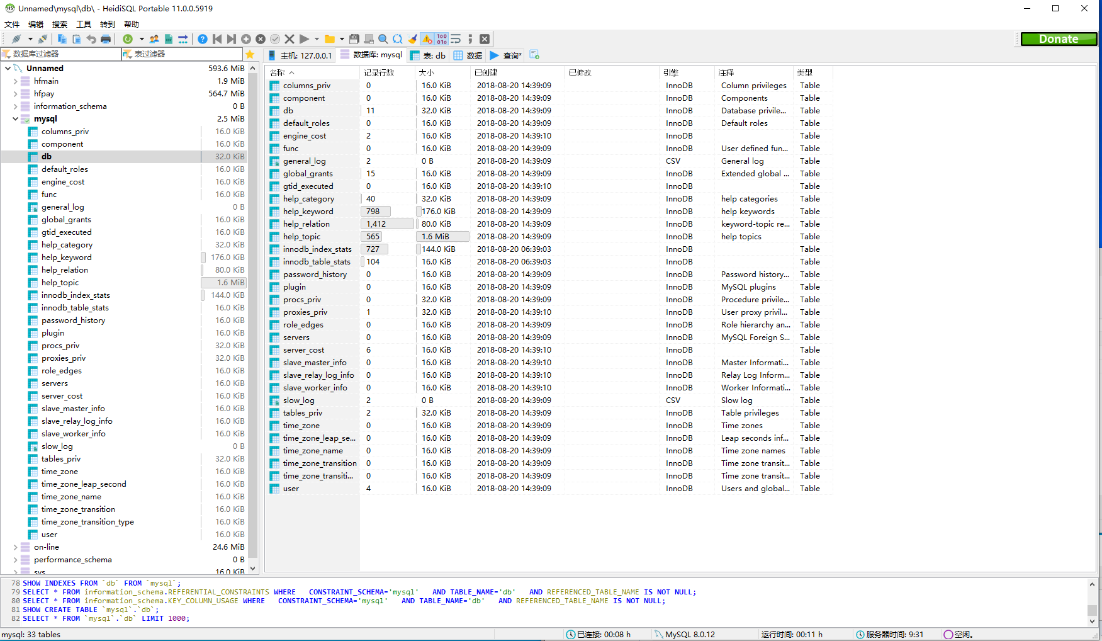This screenshot has width=1102, height=641.
Task: Open the 转到 menu
Action: tap(108, 25)
